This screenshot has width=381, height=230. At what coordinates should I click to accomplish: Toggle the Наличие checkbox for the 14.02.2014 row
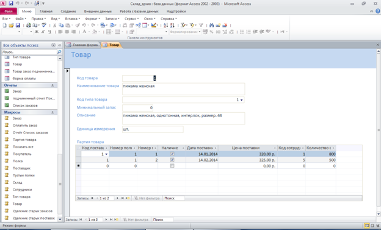[172, 160]
